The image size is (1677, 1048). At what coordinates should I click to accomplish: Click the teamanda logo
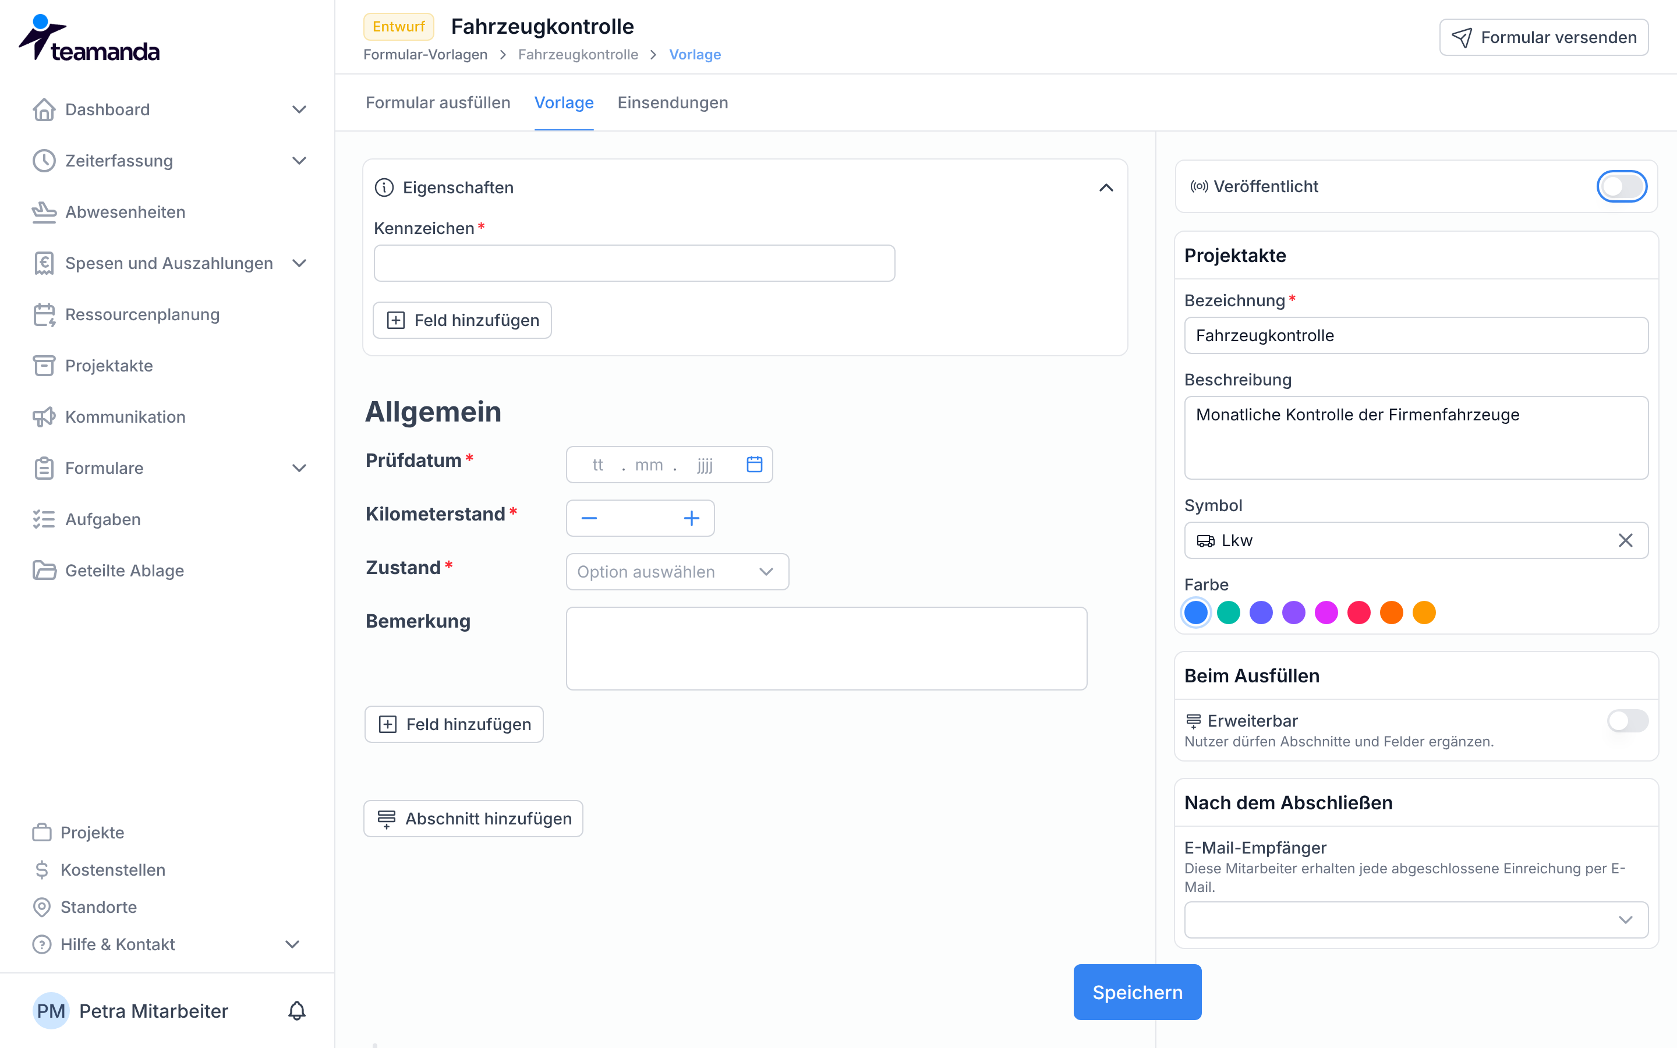point(89,38)
